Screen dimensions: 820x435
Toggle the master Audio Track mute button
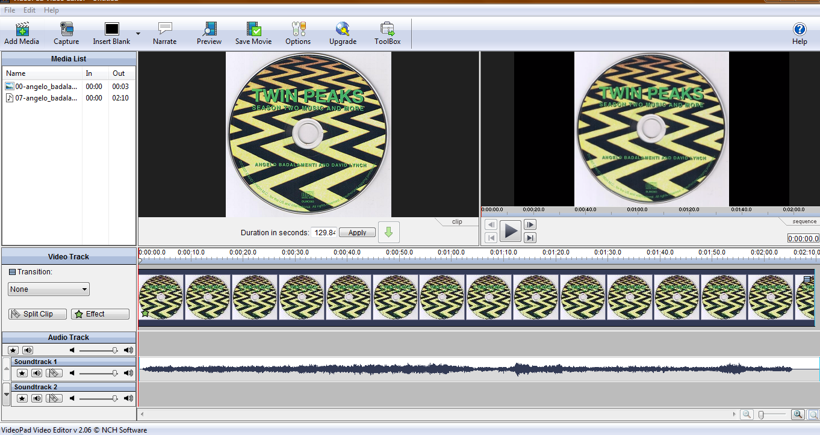pyautogui.click(x=28, y=350)
